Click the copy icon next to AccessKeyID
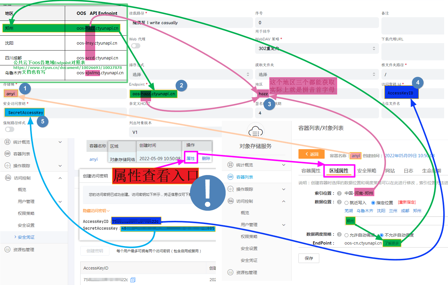 click(133, 280)
